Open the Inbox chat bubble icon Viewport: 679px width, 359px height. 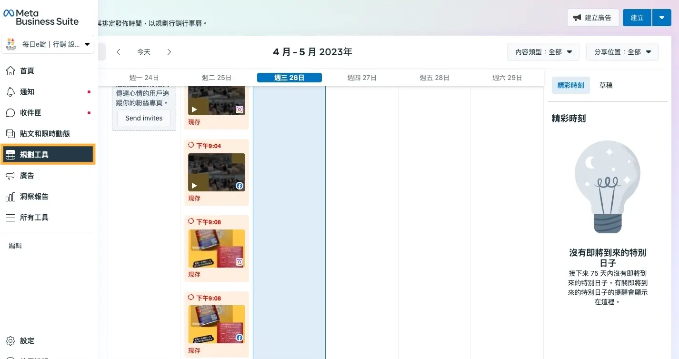tap(10, 113)
